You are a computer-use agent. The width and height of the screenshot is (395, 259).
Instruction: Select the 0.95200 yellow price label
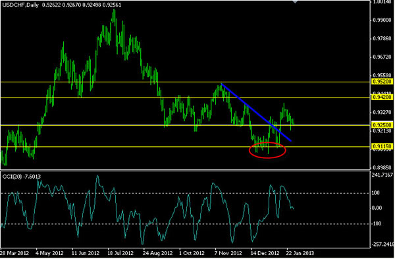[382, 82]
